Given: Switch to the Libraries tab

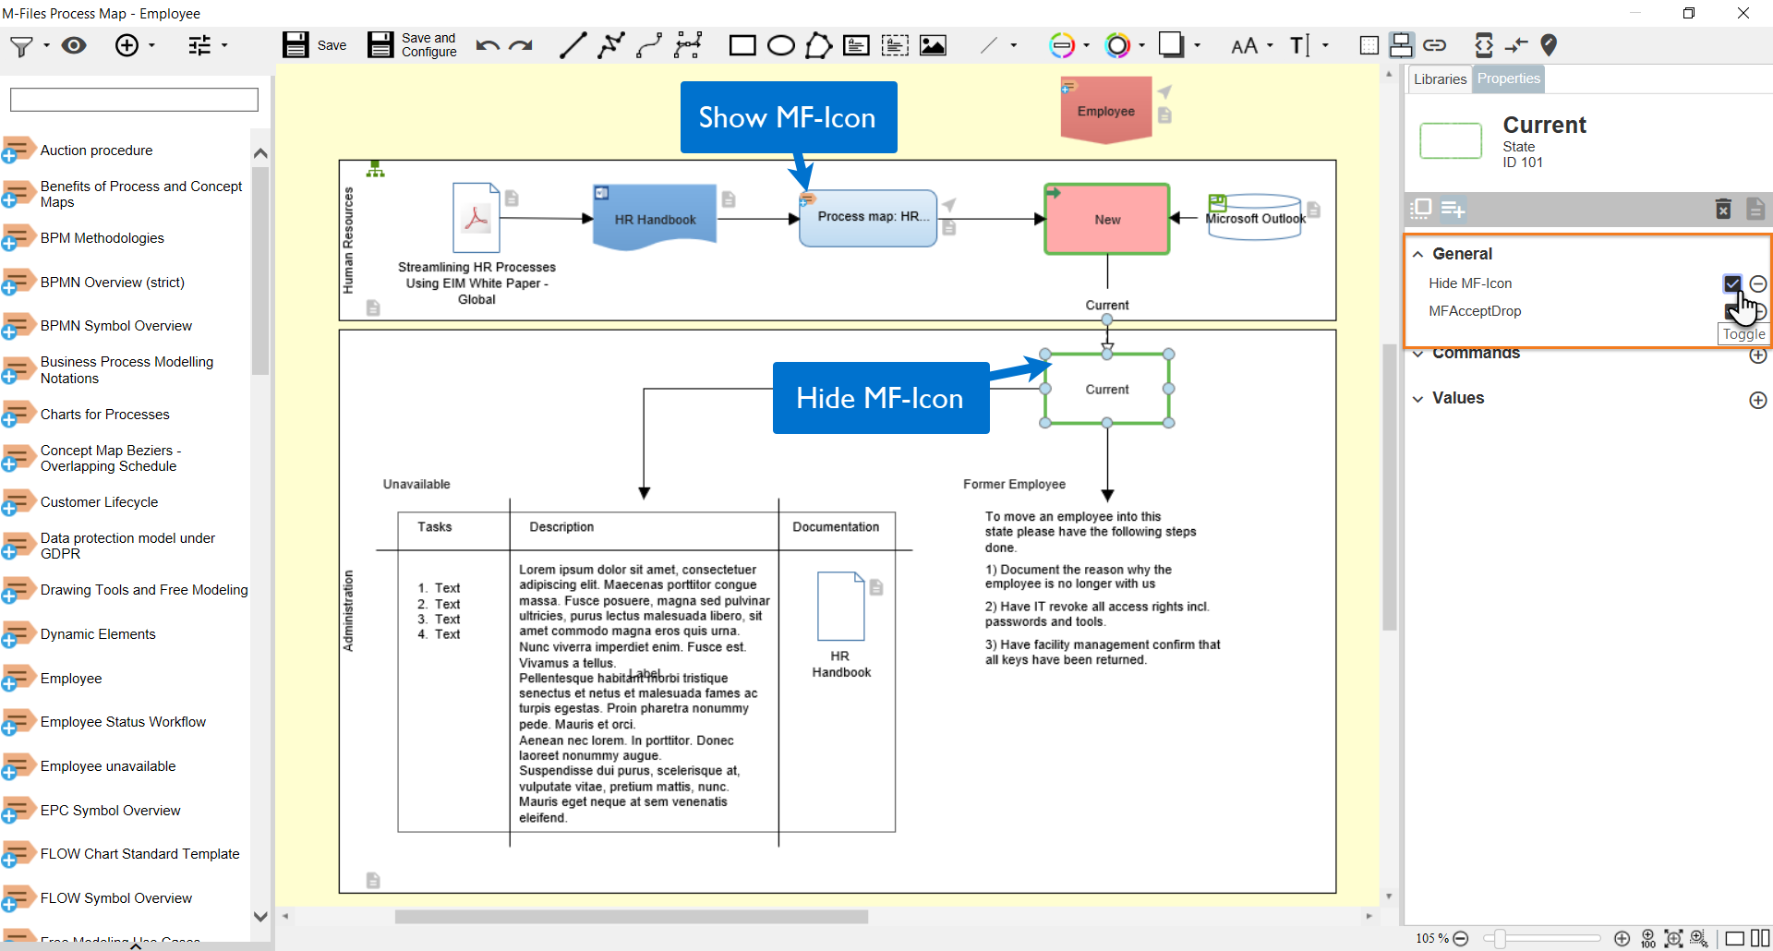Looking at the screenshot, I should [x=1440, y=79].
